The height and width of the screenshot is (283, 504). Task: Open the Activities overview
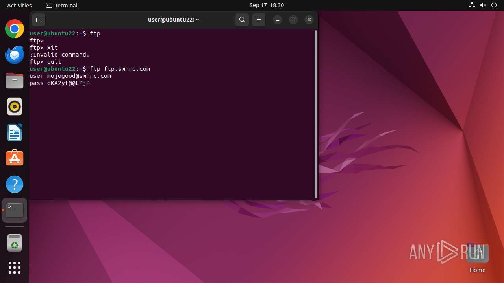(19, 5)
